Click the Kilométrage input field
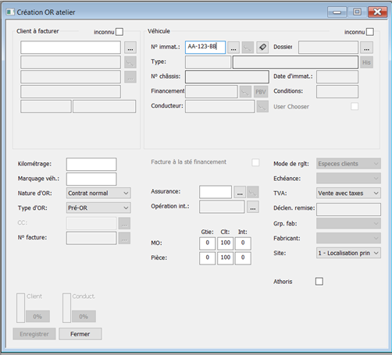This screenshot has width=392, height=355. click(91, 164)
